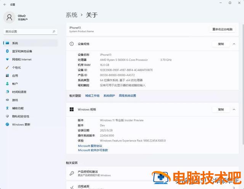Click the 系统 breadcrumb in the title
Screen dimensions: 244x189
point(72,15)
